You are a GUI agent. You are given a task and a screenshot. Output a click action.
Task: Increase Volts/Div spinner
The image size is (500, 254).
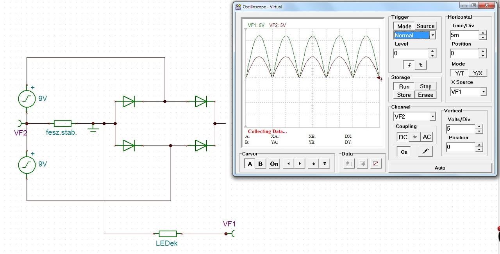(x=479, y=126)
